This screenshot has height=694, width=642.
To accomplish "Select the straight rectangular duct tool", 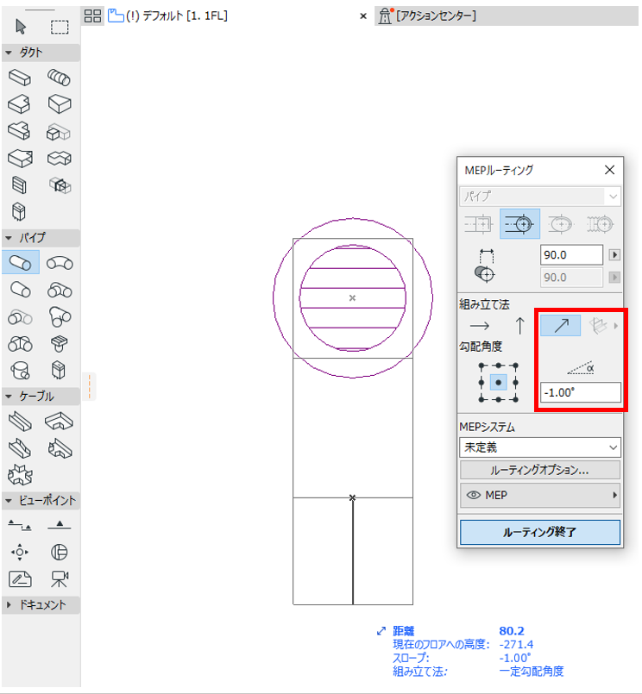I will (x=20, y=78).
